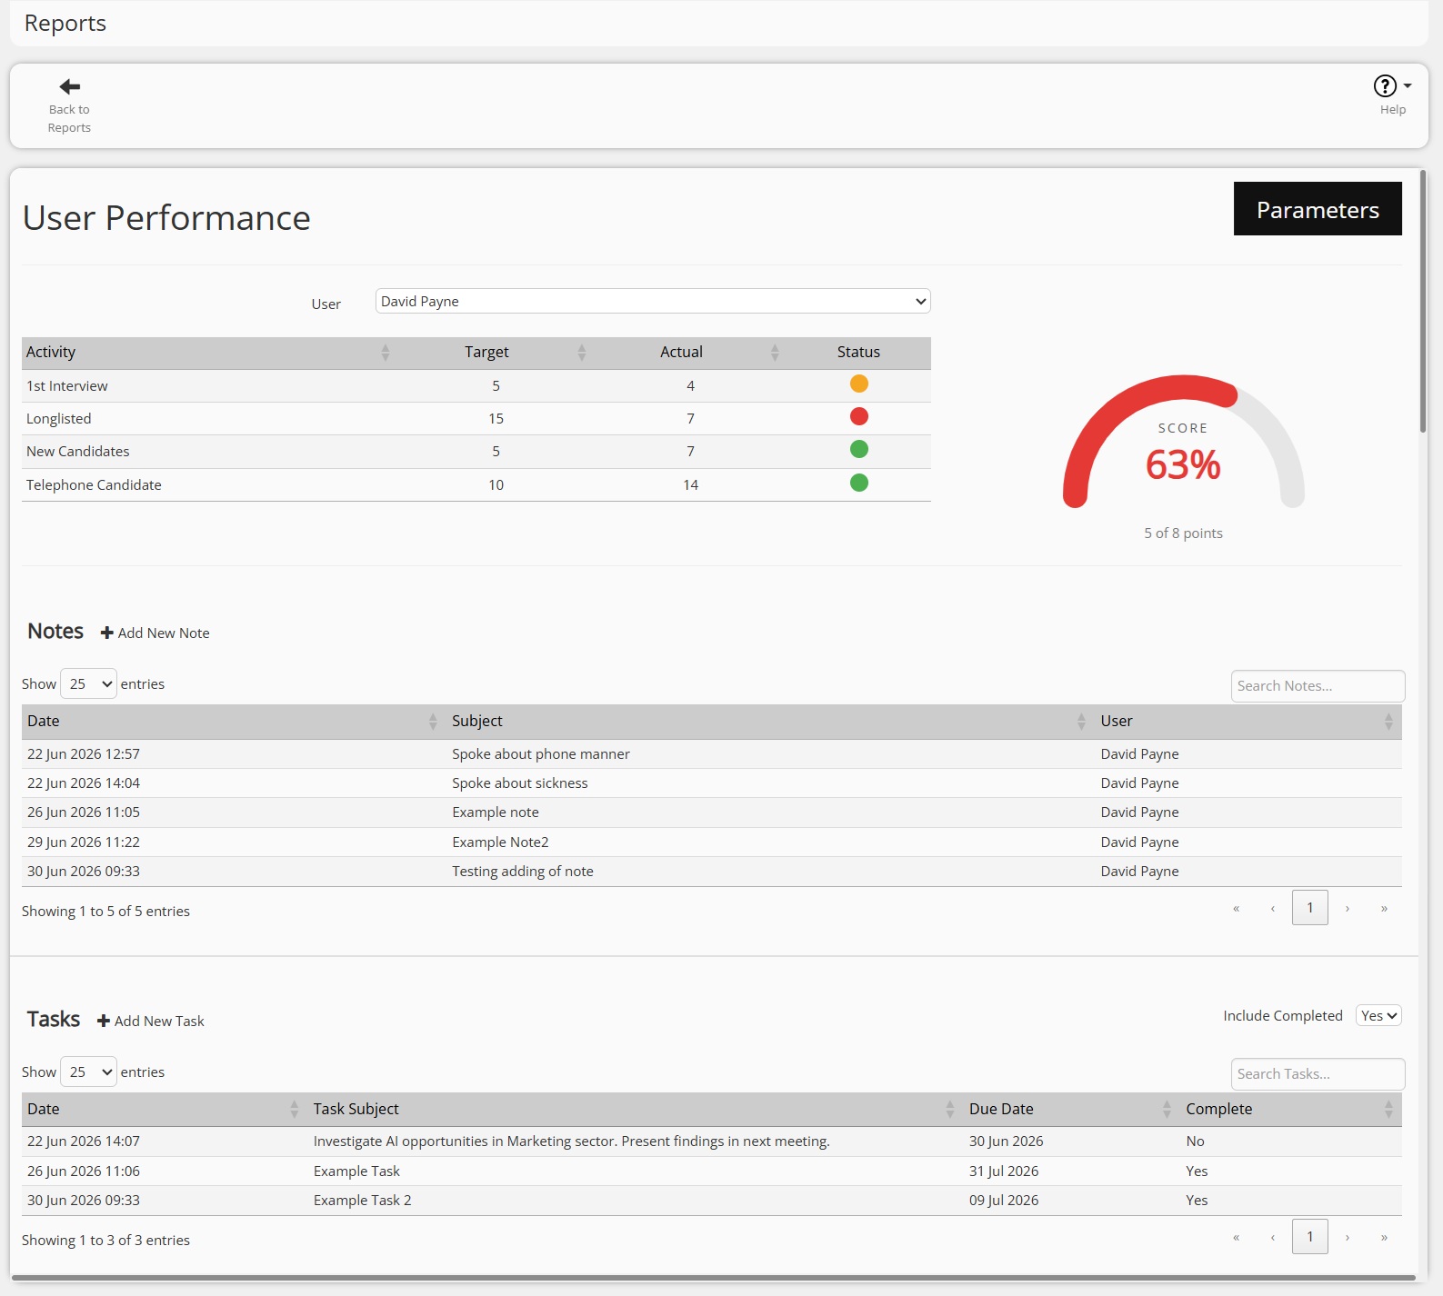Go to previous Notes page
The width and height of the screenshot is (1443, 1296).
point(1273,908)
